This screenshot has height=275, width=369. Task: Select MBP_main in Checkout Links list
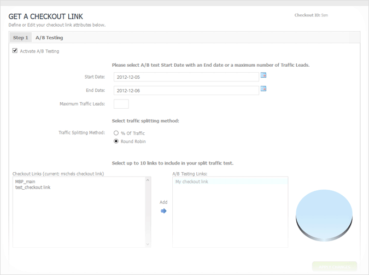(x=25, y=182)
